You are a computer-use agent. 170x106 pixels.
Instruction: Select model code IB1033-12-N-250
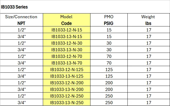point(67,96)
